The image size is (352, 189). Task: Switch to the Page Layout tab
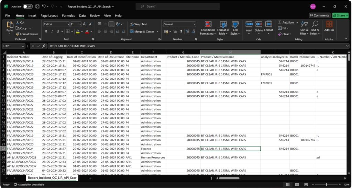pyautogui.click(x=49, y=16)
